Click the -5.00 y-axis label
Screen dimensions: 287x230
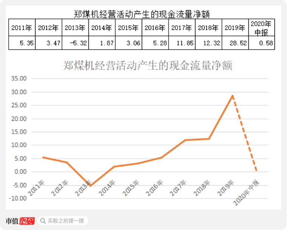[x=20, y=185]
